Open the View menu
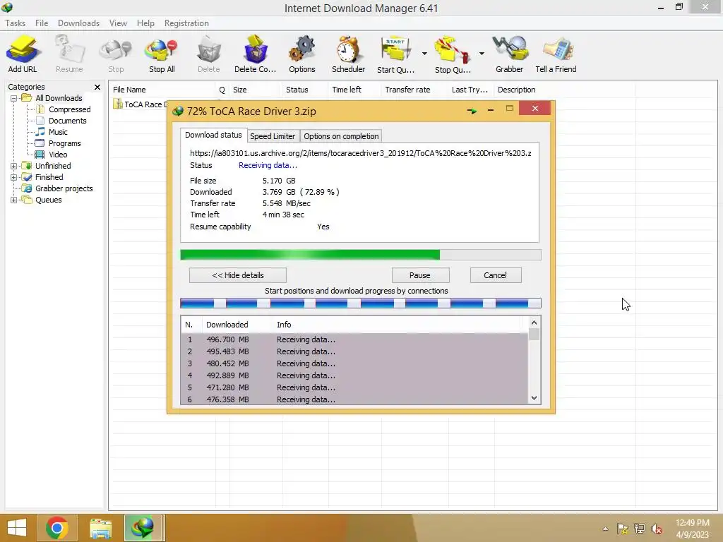723x542 pixels. point(118,23)
